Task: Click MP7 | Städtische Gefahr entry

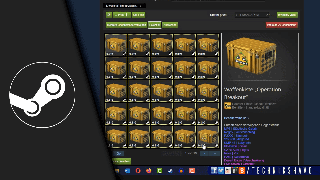Action: [241, 129]
